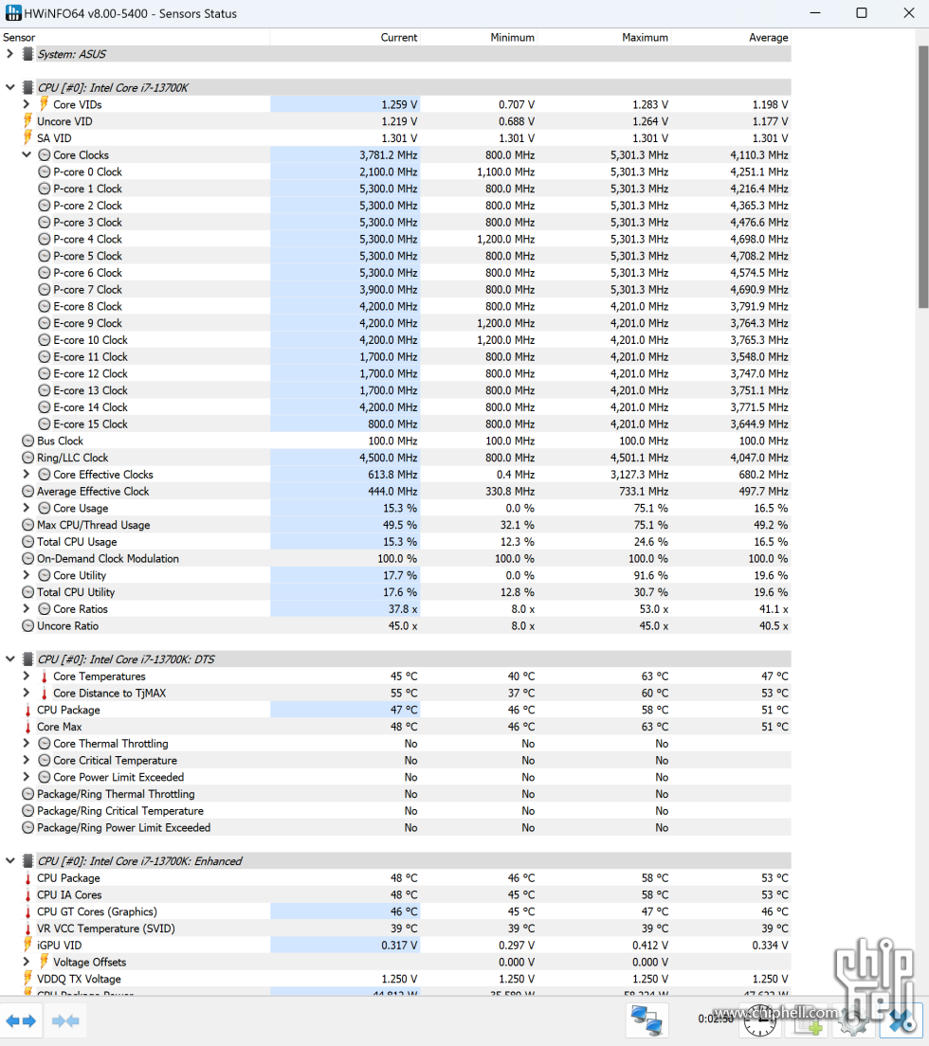The image size is (929, 1046).
Task: Click the chip icon beside Intel Core i7-13700K: Enhanced
Action: (x=27, y=861)
